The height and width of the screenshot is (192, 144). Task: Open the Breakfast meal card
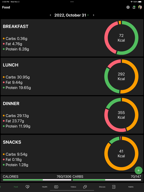[x=72, y=38]
